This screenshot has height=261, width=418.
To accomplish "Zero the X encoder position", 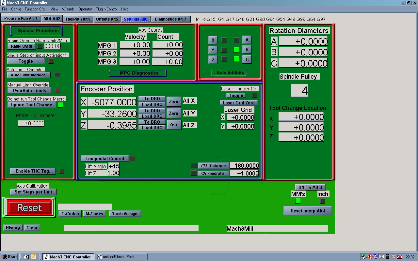I will [173, 101].
